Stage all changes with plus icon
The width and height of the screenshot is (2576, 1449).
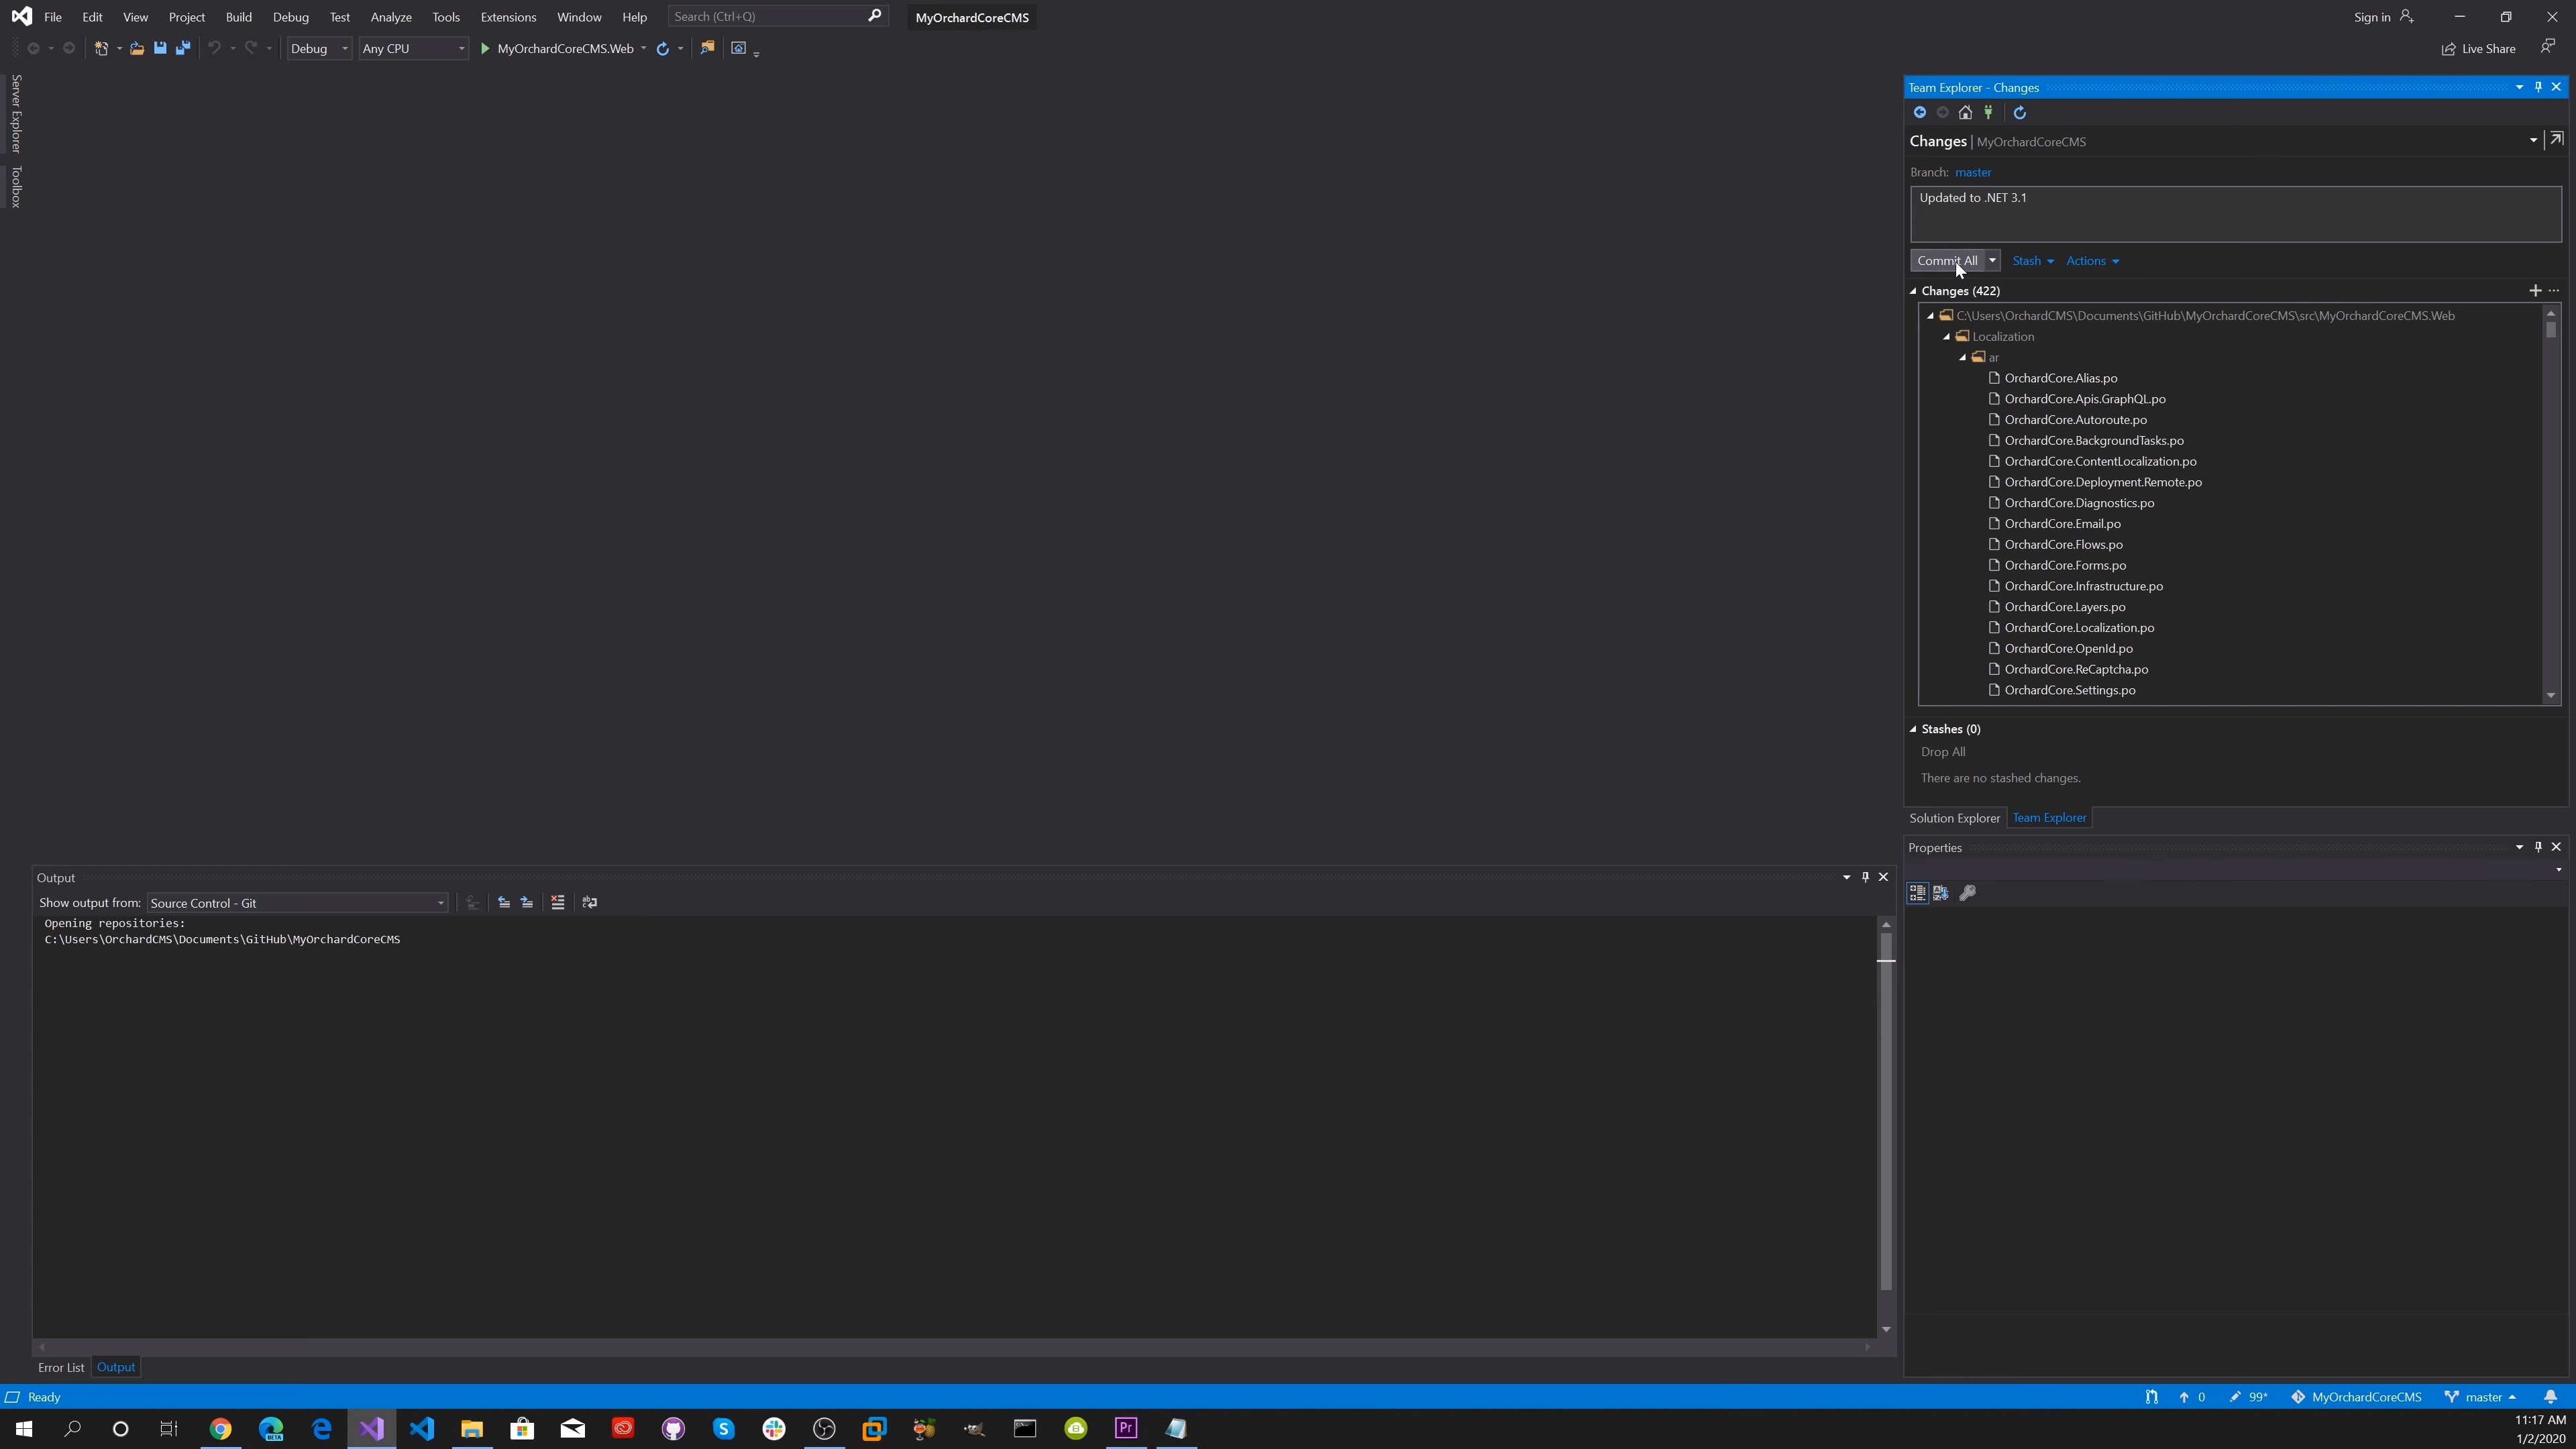click(x=2535, y=291)
